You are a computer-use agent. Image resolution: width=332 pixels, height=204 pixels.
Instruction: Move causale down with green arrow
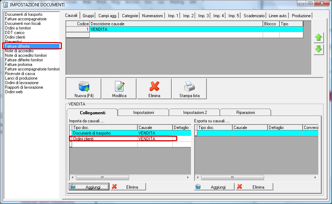[319, 49]
